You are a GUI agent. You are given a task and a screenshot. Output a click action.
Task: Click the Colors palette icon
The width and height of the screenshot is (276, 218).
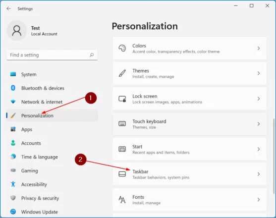pyautogui.click(x=122, y=48)
